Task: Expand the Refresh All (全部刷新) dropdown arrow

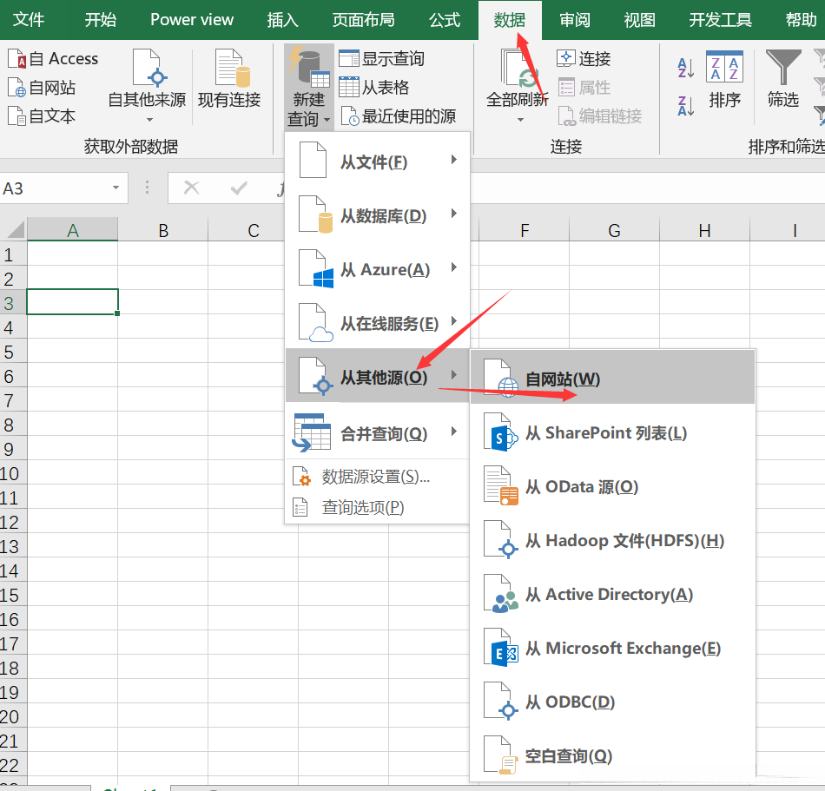Action: tap(520, 120)
